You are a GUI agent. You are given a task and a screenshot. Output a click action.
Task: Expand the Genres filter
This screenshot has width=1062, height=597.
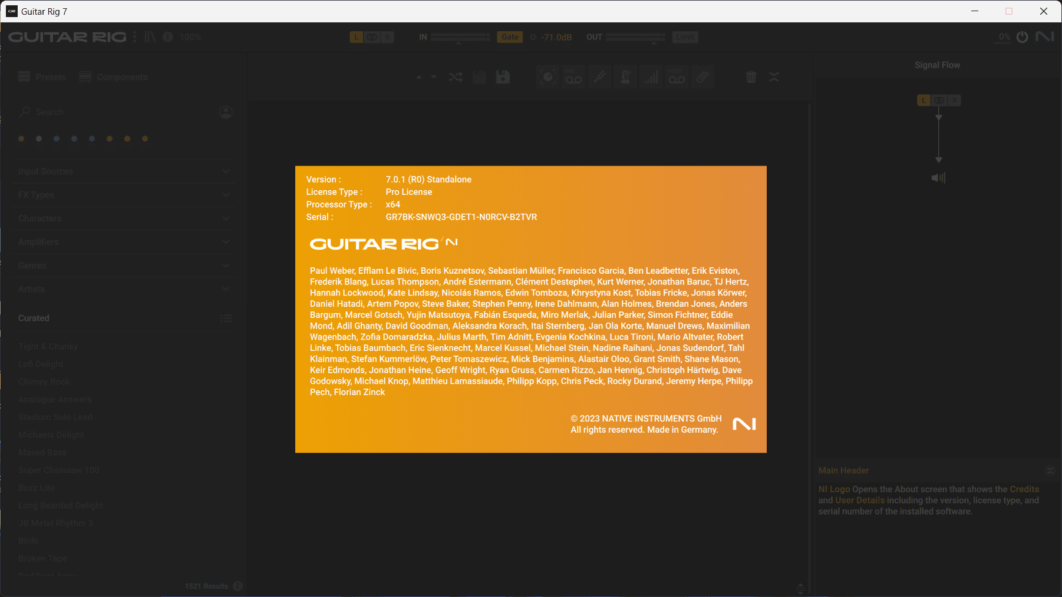click(x=124, y=266)
